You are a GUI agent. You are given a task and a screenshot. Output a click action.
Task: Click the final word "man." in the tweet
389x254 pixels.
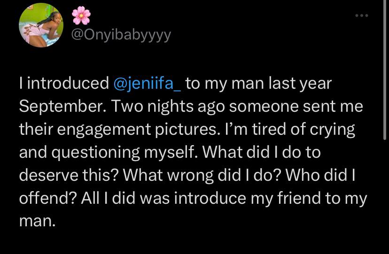37,221
